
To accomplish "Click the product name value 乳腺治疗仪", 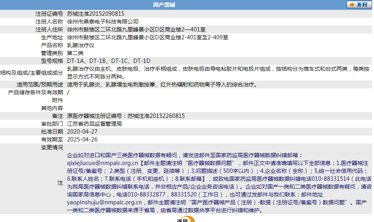I will [81, 45].
